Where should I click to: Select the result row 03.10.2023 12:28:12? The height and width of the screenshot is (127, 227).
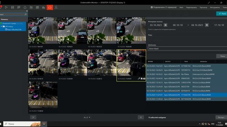coord(187,91)
